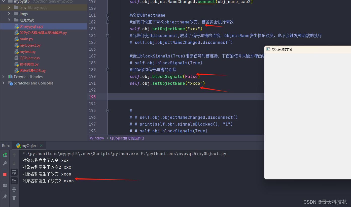This screenshot has height=207, width=351.
Task: Print the console output
Action: tap(14, 189)
